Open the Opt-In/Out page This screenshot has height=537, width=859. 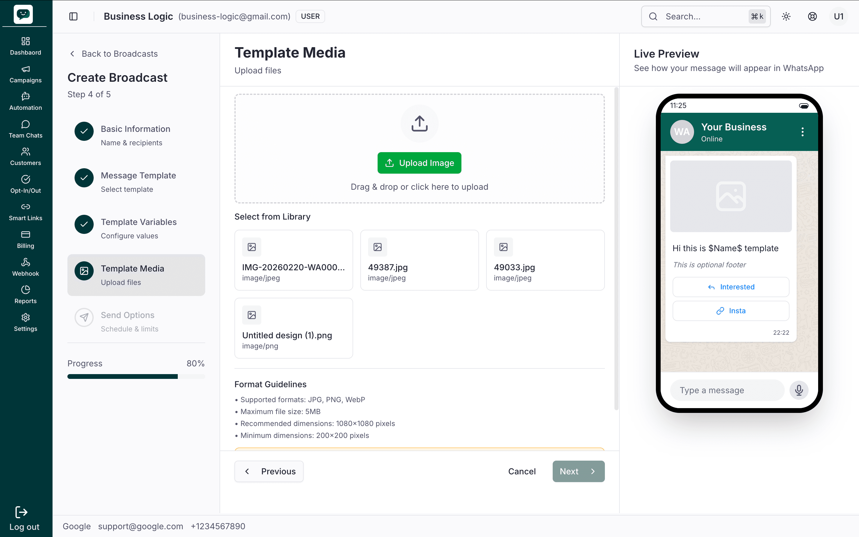[x=26, y=184]
